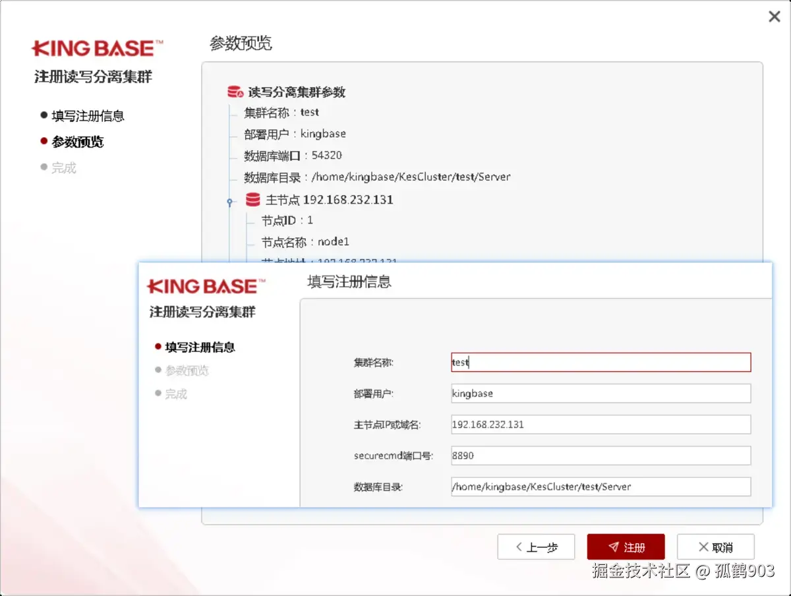Click the 主节点IP或域名 input field
Viewport: 791px width, 596px height.
point(601,424)
